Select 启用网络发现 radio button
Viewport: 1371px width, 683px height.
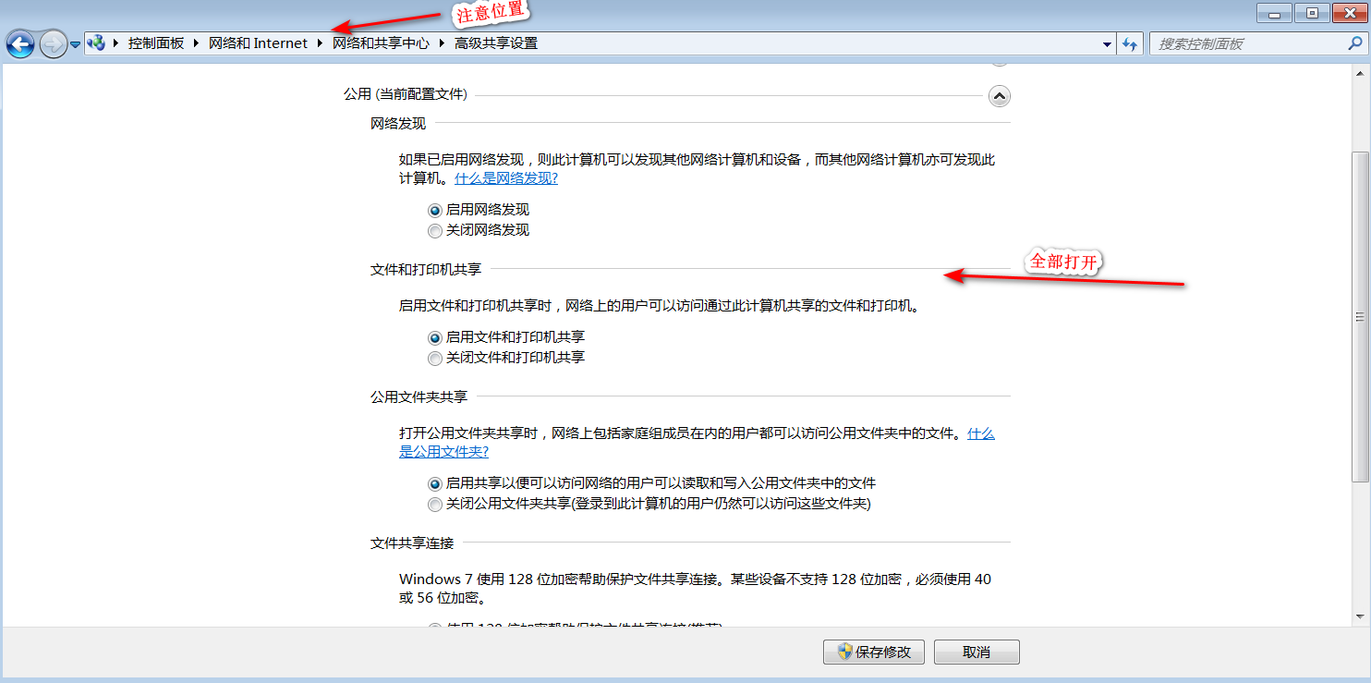tap(435, 210)
